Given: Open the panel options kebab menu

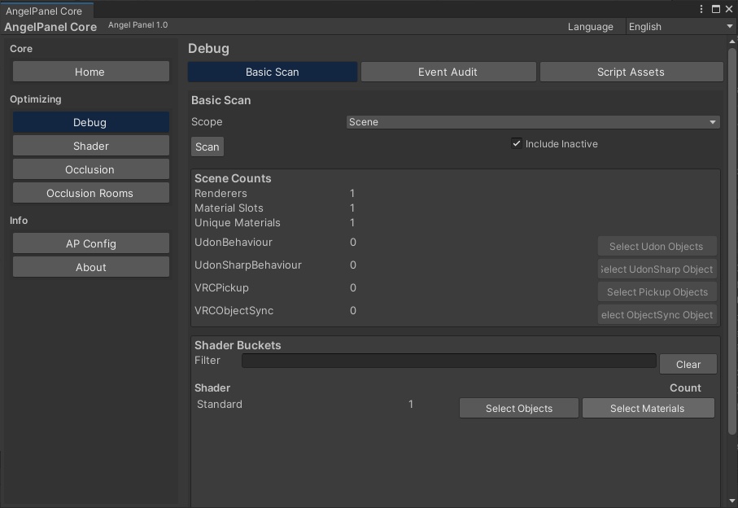Looking at the screenshot, I should point(701,8).
